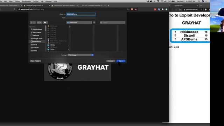Change the file view mode
The width and height of the screenshot is (224, 126).
click(39, 22)
